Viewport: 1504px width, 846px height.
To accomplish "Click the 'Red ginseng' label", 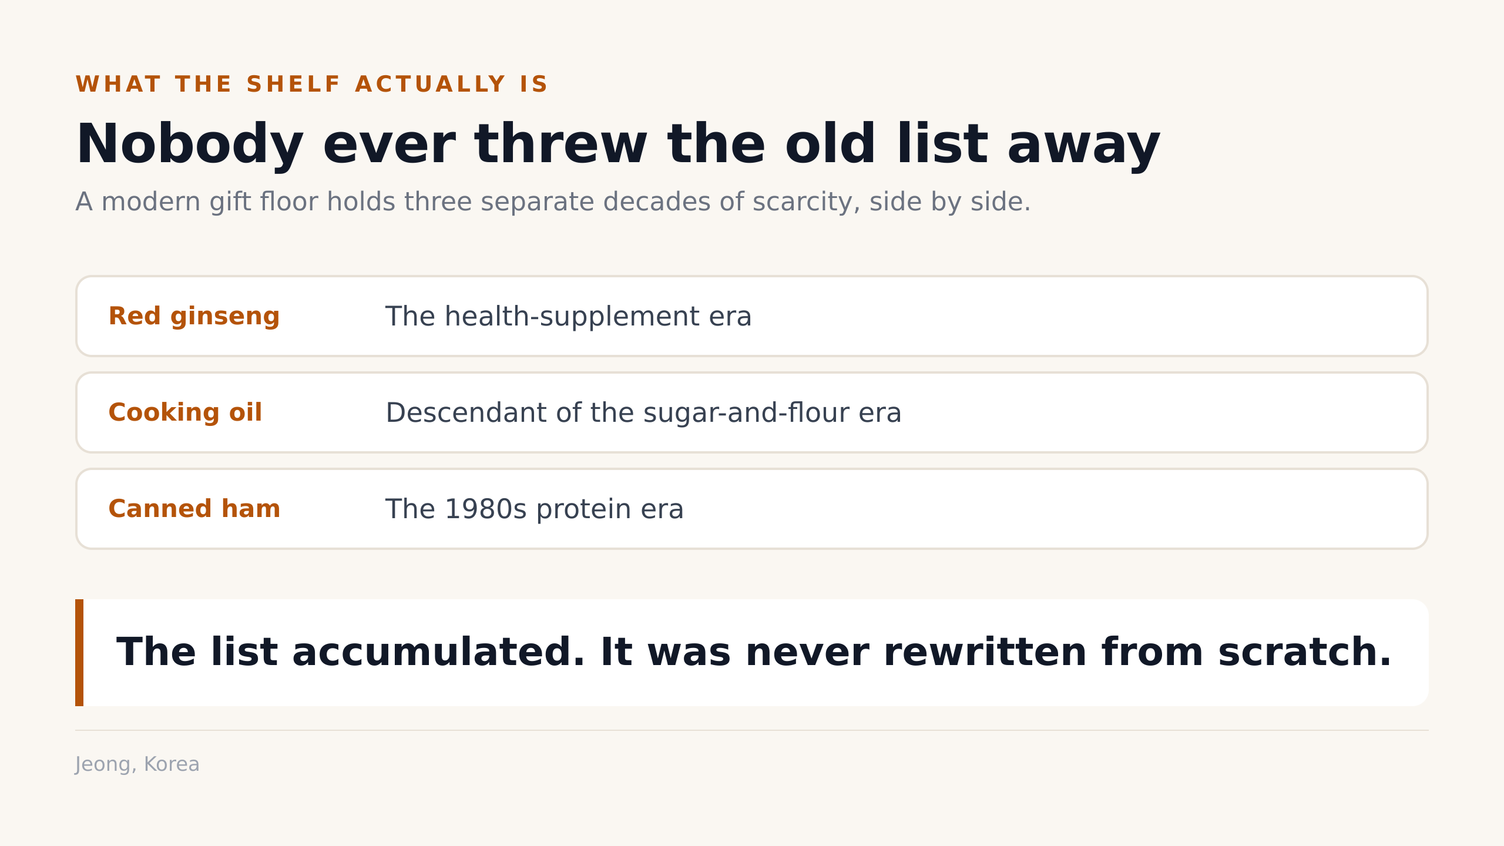I will (194, 316).
